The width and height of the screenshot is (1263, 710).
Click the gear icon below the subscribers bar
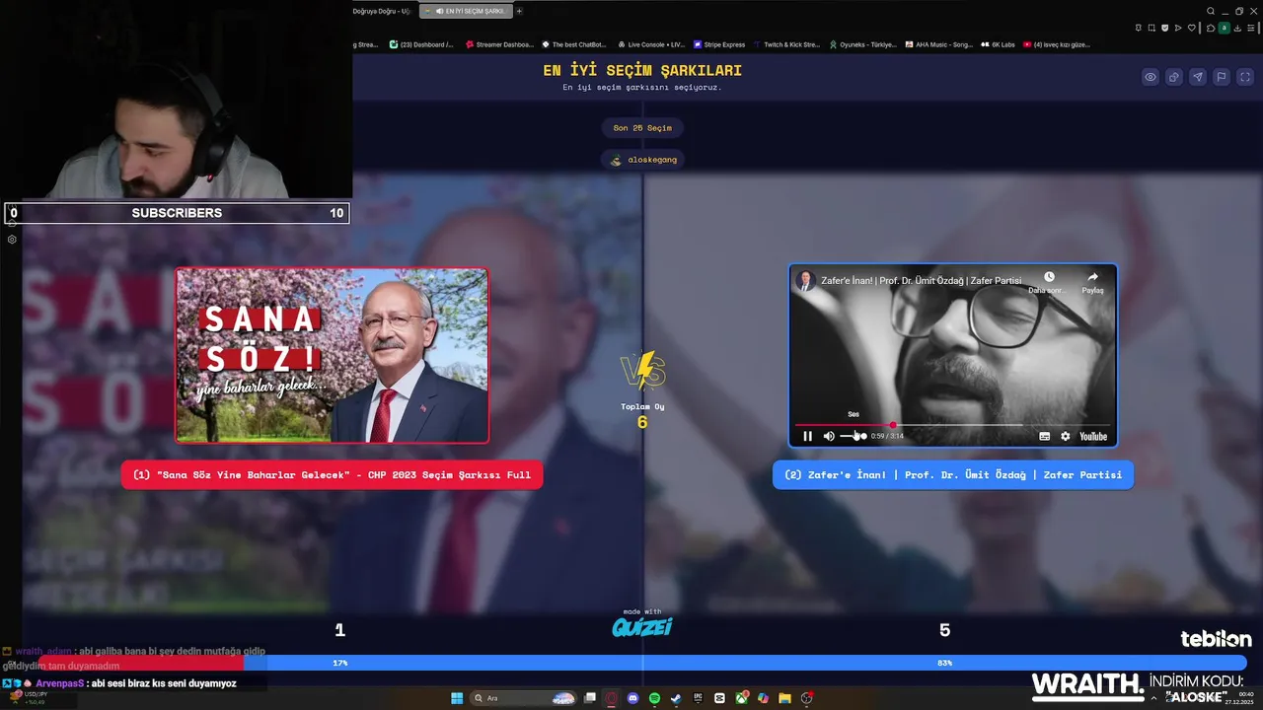click(12, 239)
